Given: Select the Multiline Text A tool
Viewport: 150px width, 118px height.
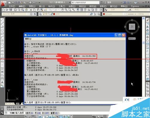Looking at the screenshot, I should pos(2,82).
